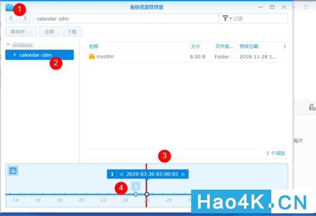Maximize the 备份资源管理器 window

point(272,7)
